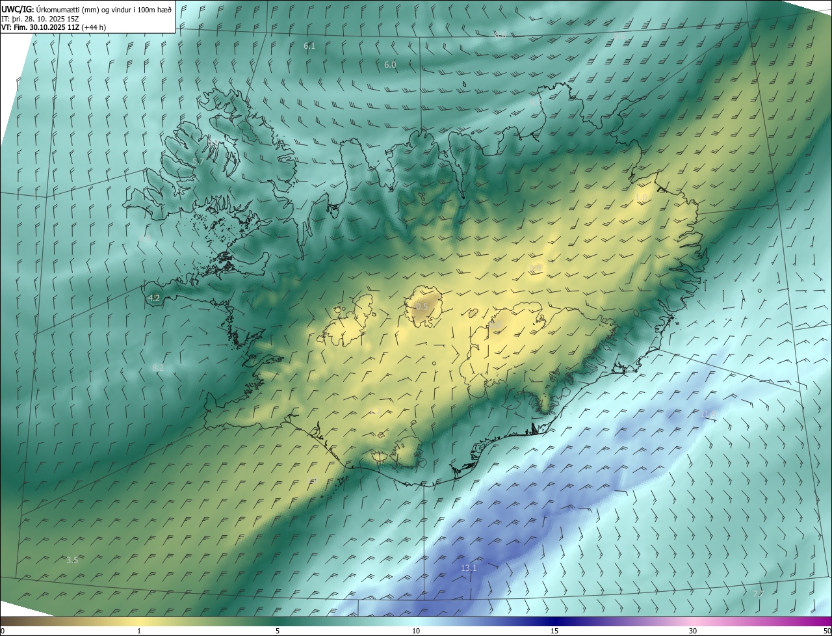Click the 3.5 value label on the map
This screenshot has width=832, height=636.
click(x=72, y=560)
